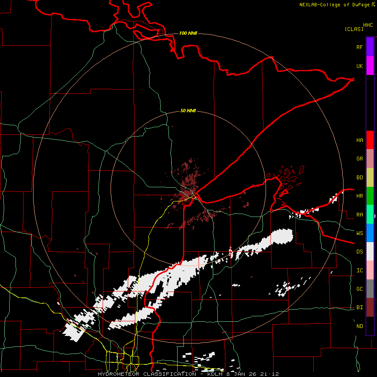Click the 'RA' legend label
377x377 pixels.
[x=359, y=215]
